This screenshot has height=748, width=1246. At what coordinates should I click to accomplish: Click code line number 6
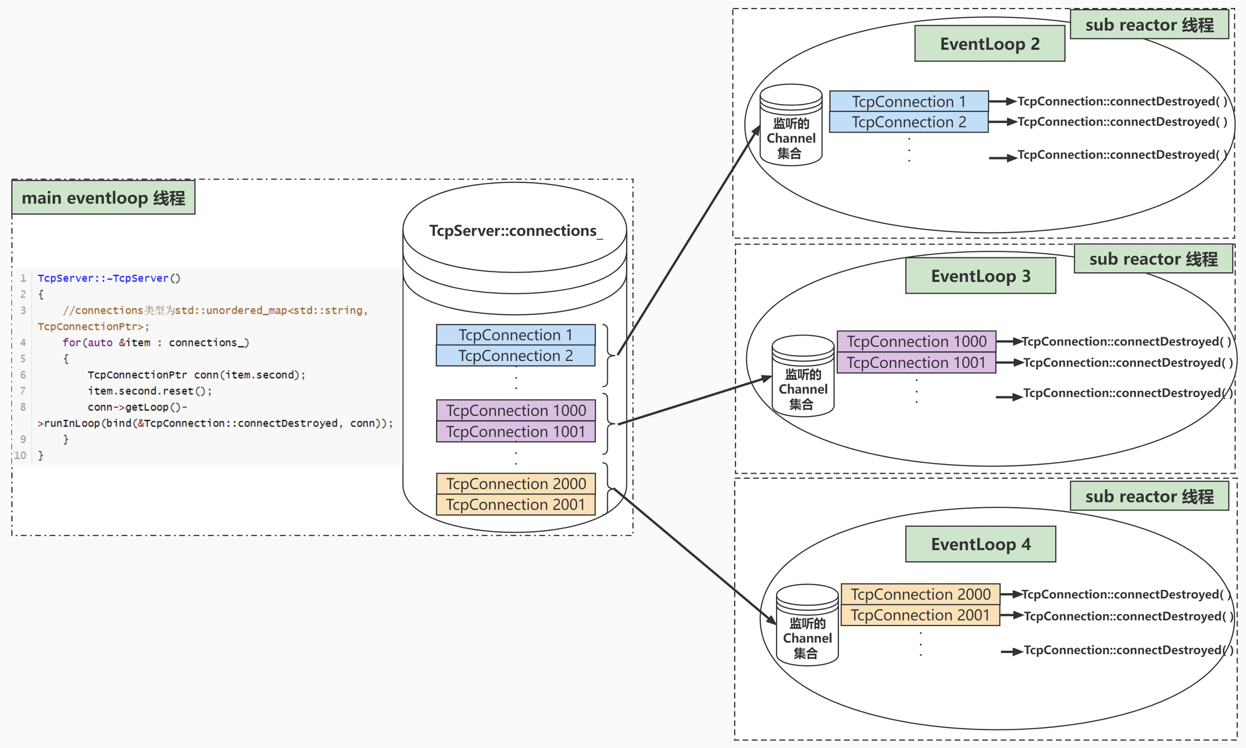coord(23,374)
